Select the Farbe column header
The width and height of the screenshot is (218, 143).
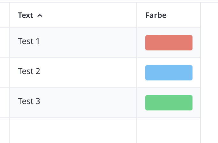[x=156, y=15]
